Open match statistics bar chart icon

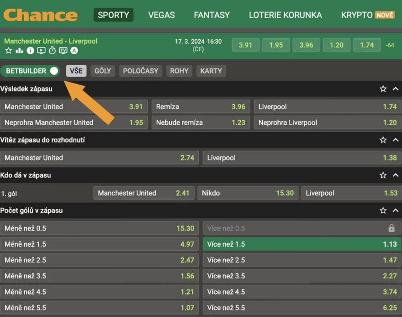click(x=19, y=51)
